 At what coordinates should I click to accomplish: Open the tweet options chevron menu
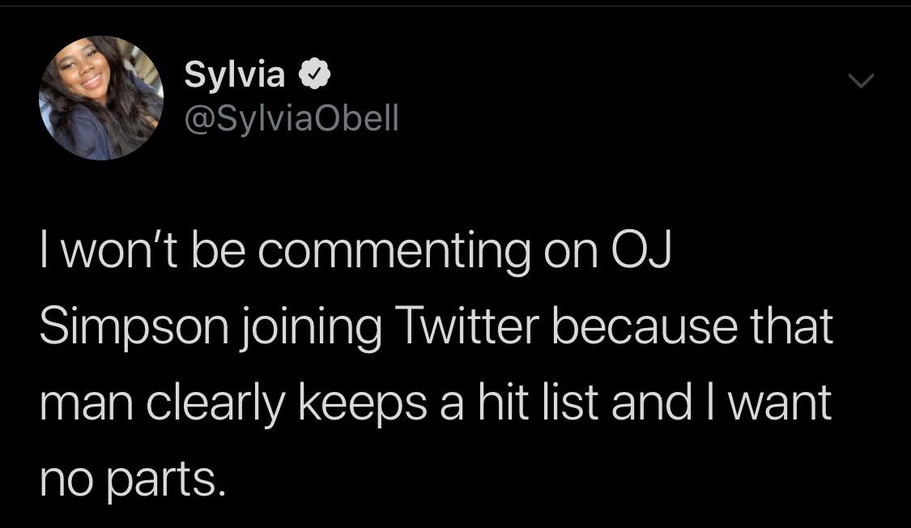[861, 80]
